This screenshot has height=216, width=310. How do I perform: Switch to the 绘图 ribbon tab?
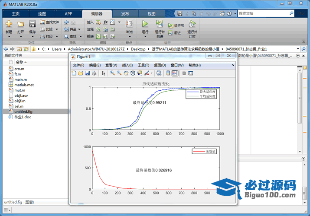[x=42, y=13]
